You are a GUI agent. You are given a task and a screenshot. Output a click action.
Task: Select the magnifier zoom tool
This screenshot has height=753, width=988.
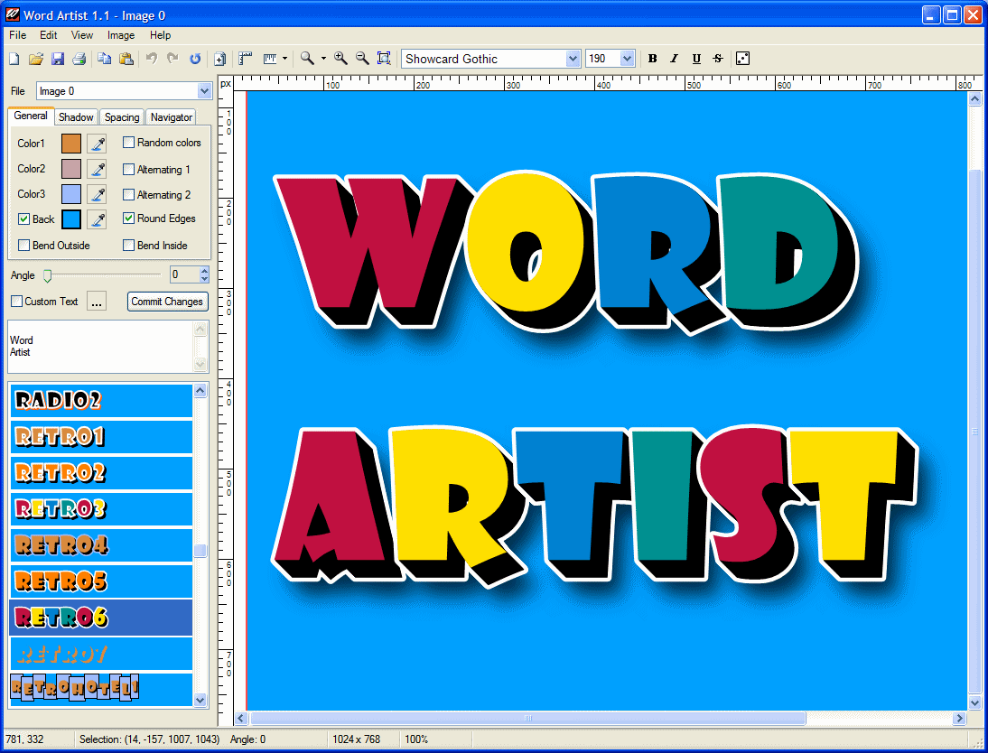[x=307, y=59]
